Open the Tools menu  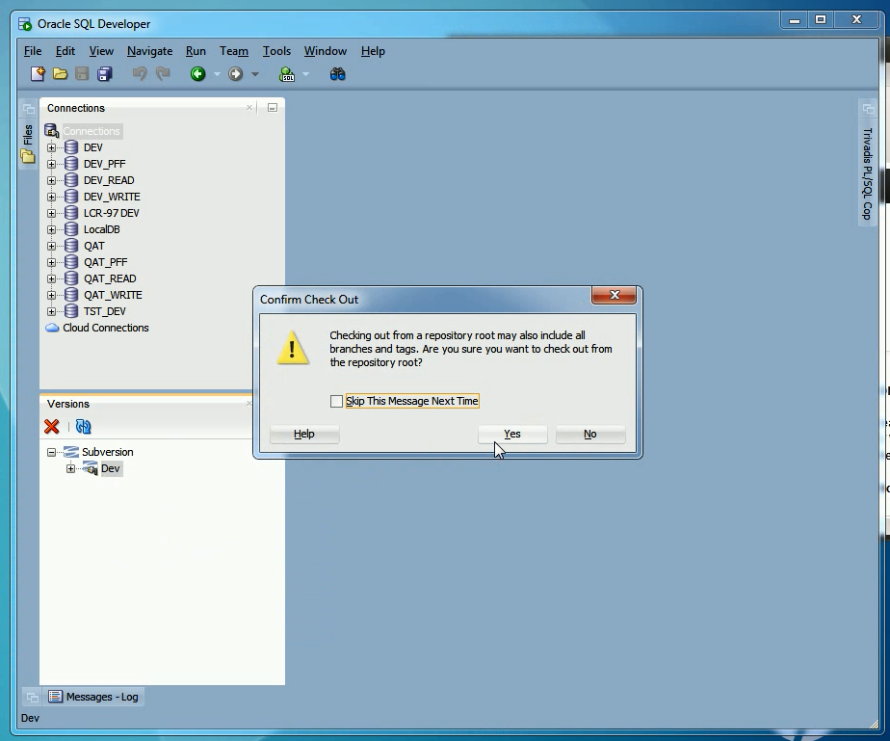(276, 51)
